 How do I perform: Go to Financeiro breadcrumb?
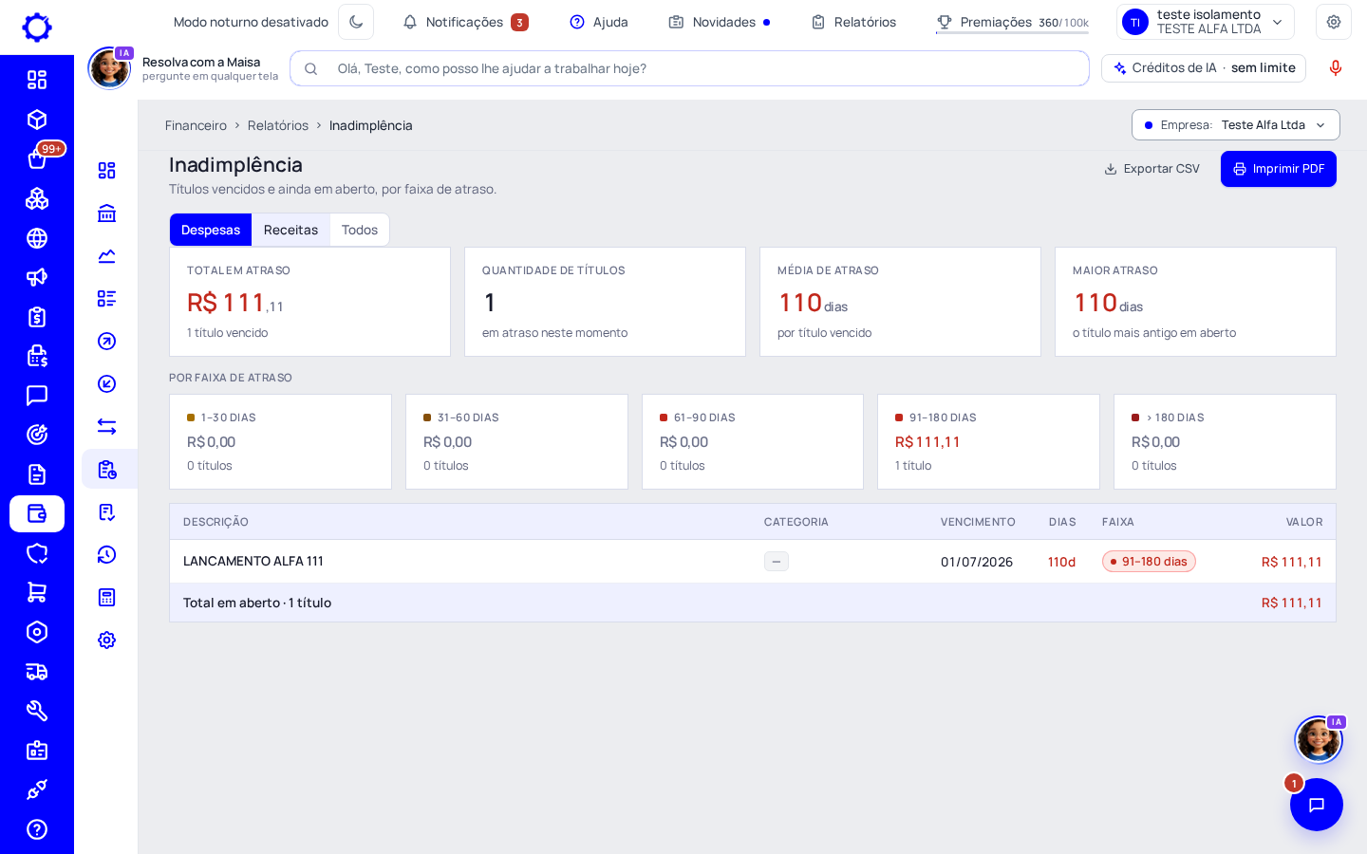point(196,125)
